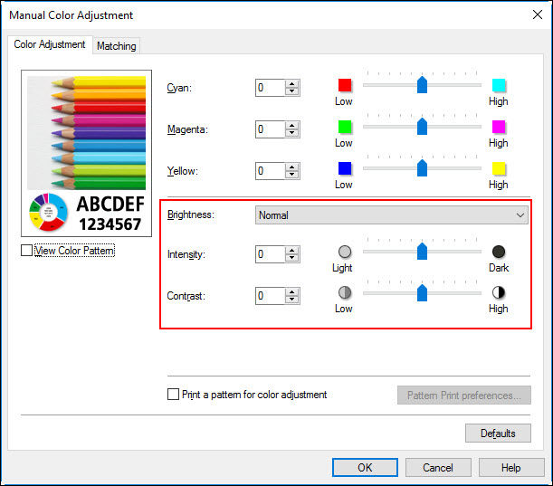Switch to the Matching tab

pyautogui.click(x=117, y=46)
